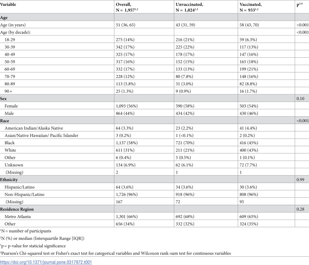
Task: Select the Sex section header row
Action: [154, 98]
